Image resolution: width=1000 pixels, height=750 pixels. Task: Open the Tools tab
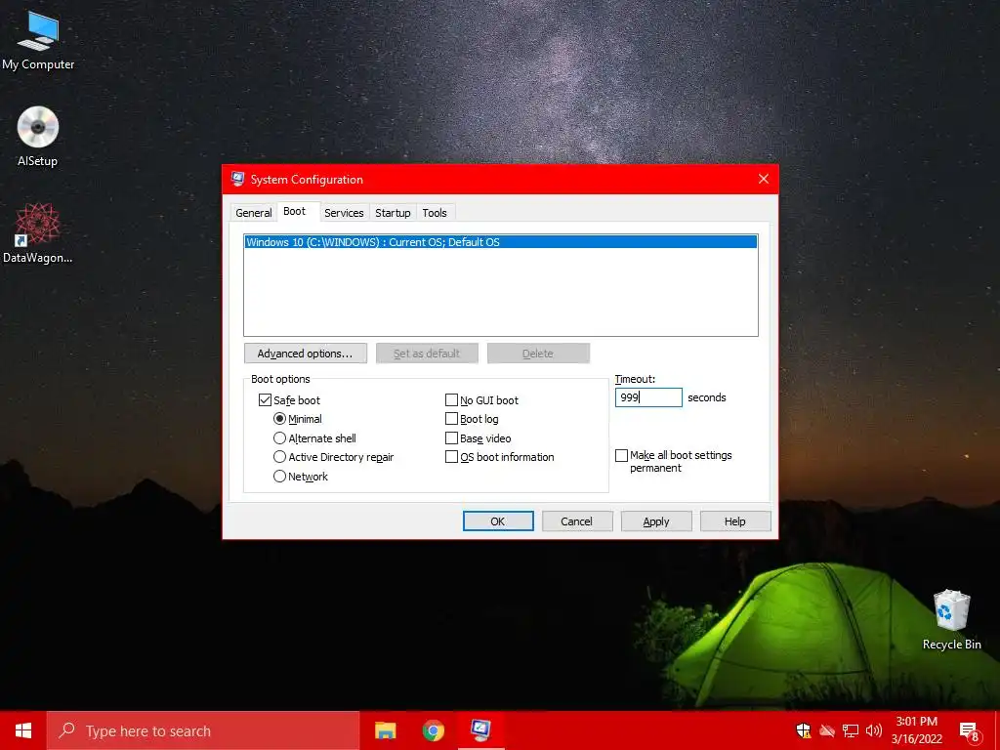coord(435,213)
